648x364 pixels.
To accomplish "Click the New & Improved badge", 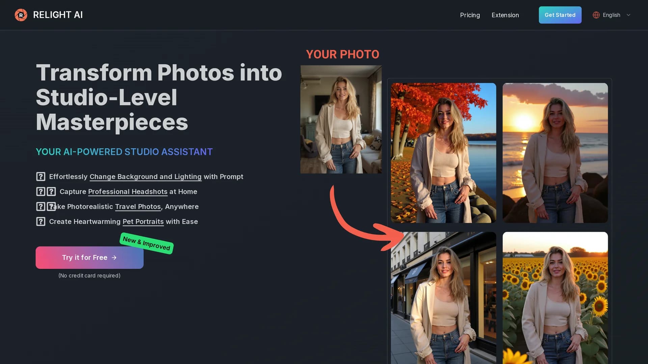I will (x=146, y=243).
